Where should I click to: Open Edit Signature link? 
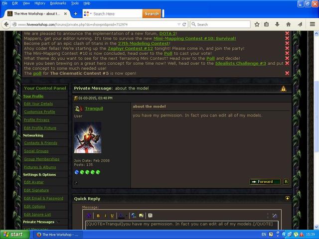36,190
